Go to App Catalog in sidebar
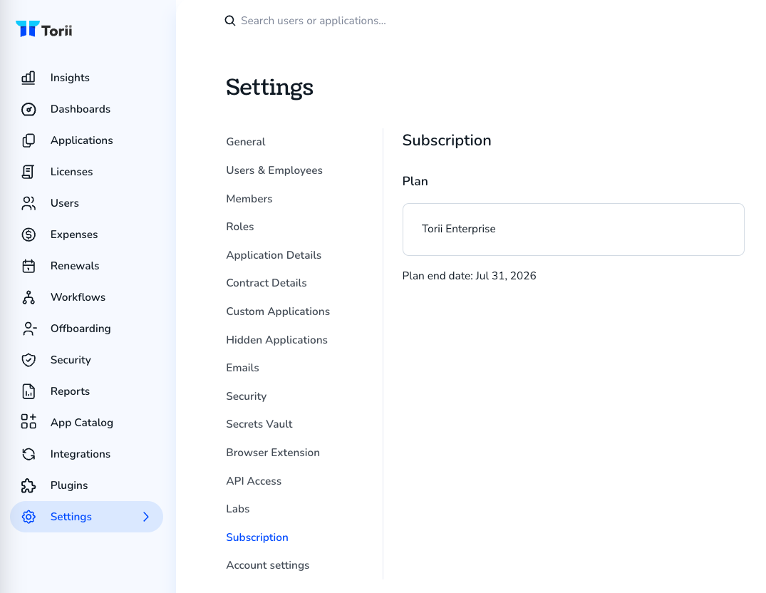The width and height of the screenshot is (766, 593). [x=81, y=423]
